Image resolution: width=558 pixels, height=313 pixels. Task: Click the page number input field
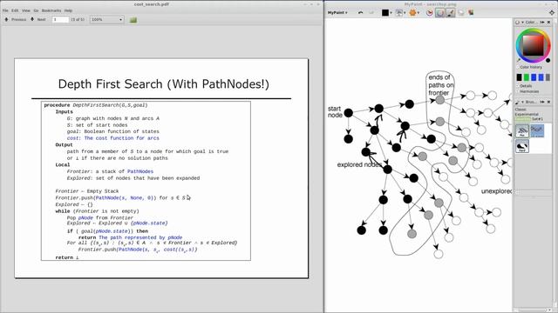[60, 19]
